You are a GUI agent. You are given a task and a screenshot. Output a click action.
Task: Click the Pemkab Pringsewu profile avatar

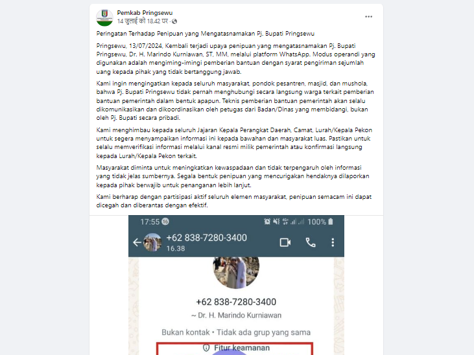click(x=104, y=17)
